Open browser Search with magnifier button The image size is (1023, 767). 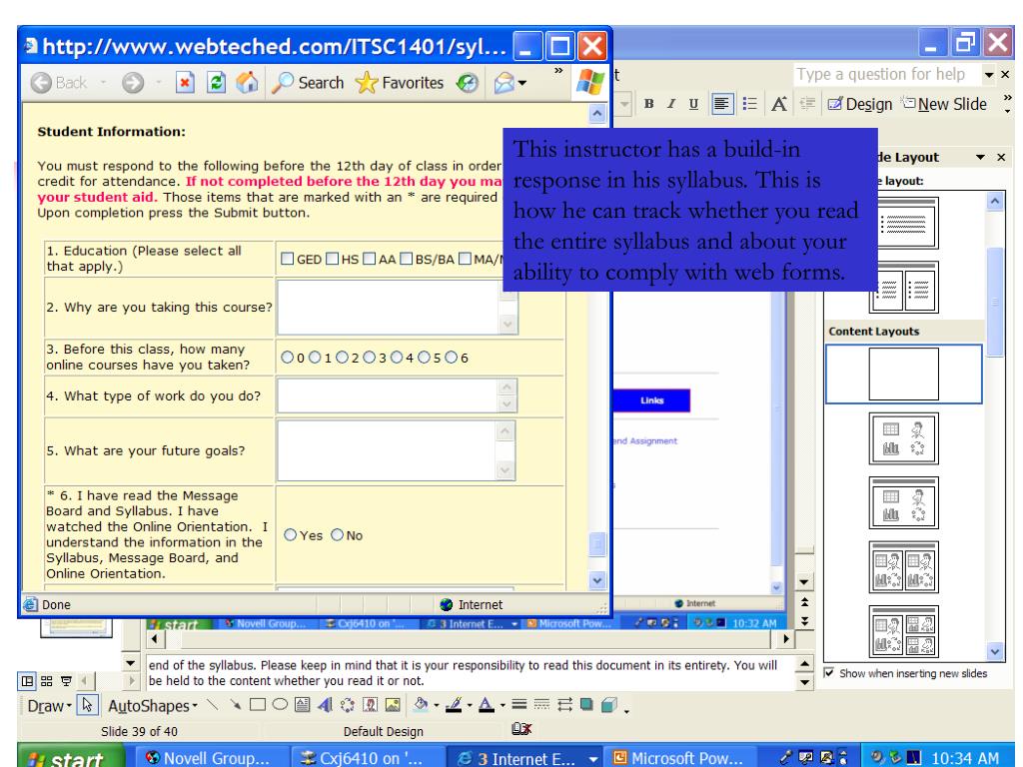point(308,83)
